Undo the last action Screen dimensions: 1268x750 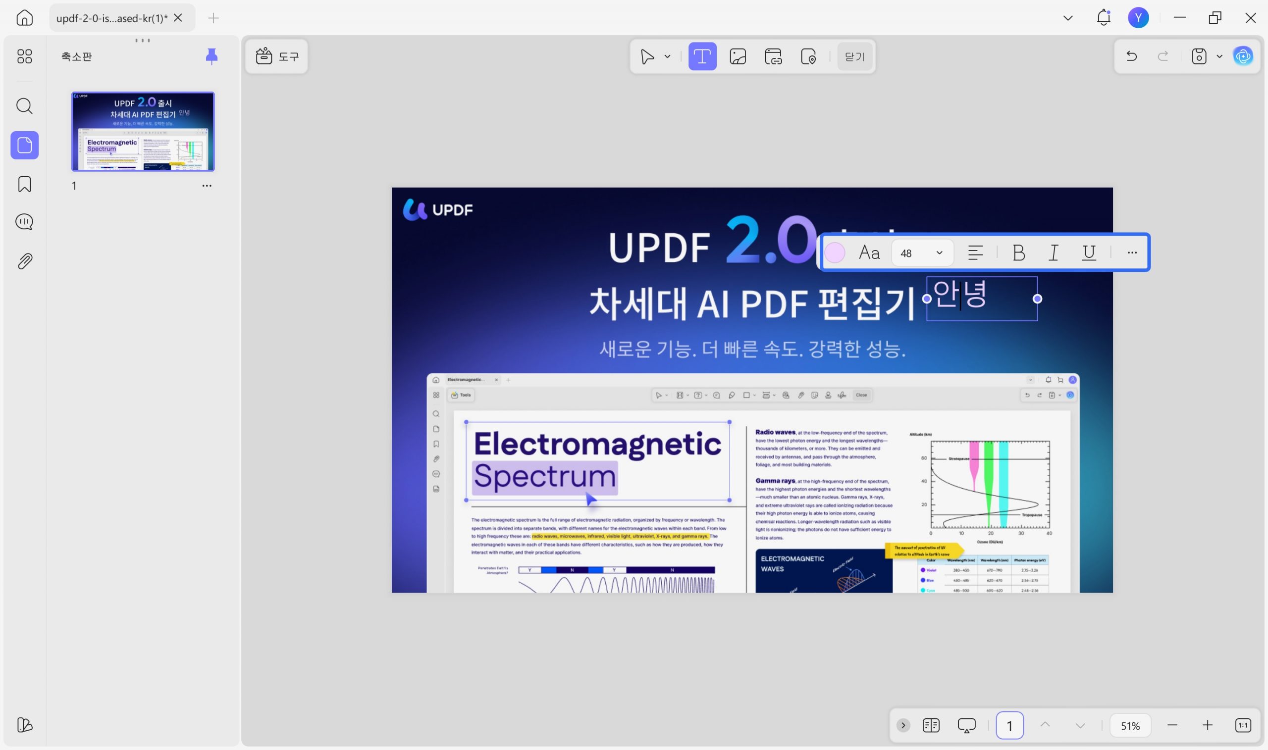[1131, 56]
